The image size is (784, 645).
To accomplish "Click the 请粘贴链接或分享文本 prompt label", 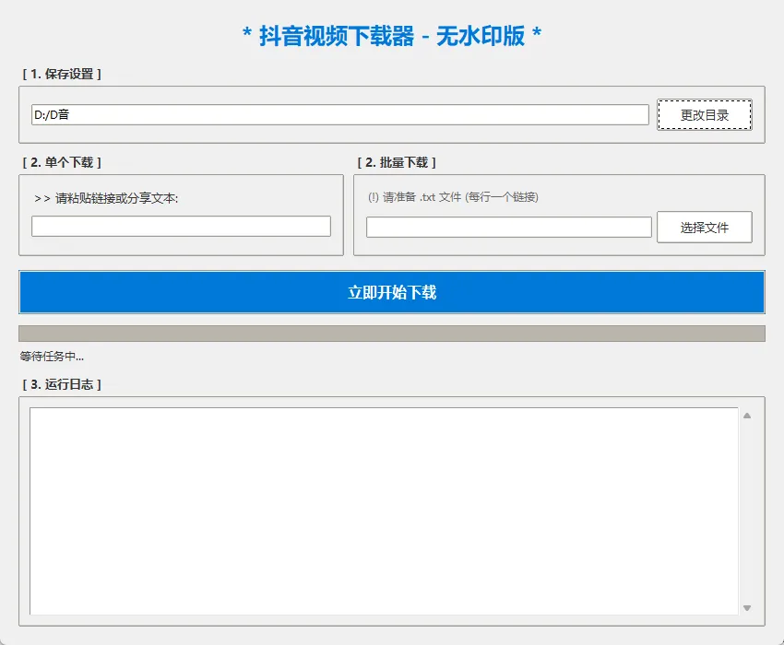I will pyautogui.click(x=106, y=198).
